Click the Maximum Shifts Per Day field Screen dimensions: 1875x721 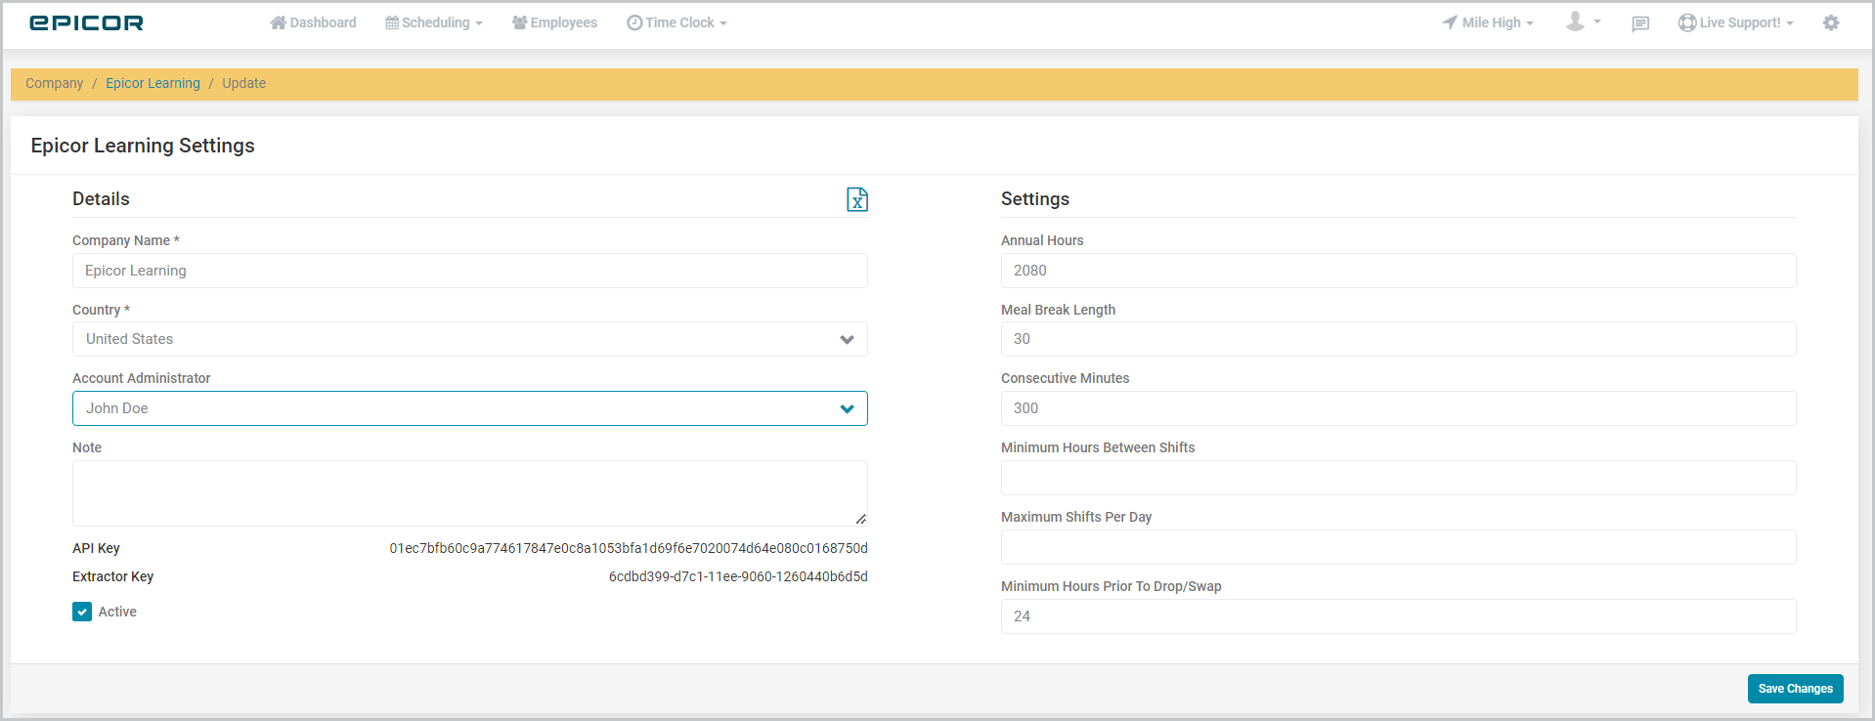[x=1399, y=547]
